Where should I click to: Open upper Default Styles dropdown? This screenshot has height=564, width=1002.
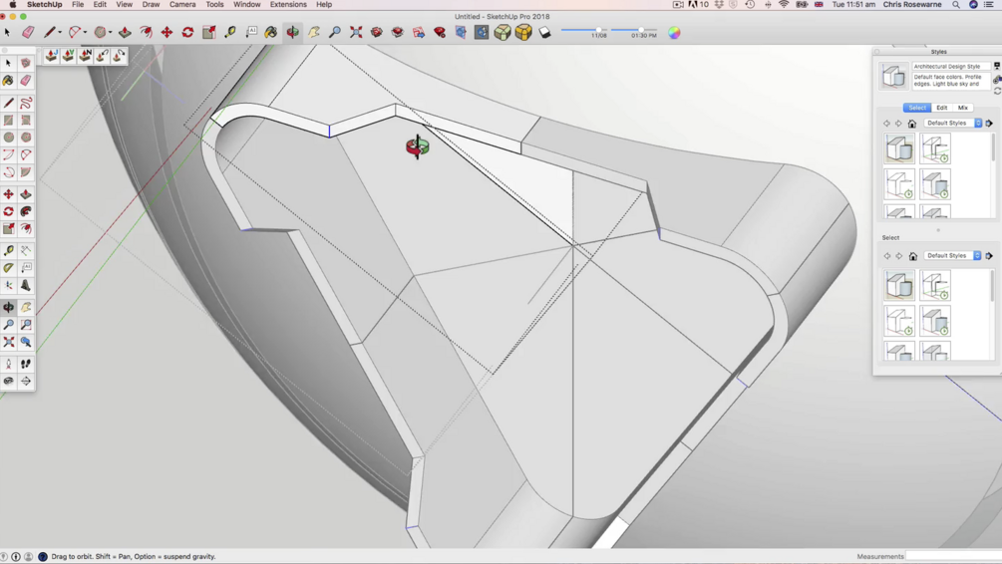click(x=953, y=124)
